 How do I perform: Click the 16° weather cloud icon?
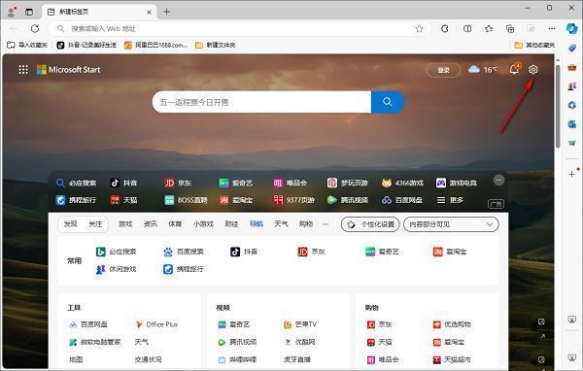(474, 69)
